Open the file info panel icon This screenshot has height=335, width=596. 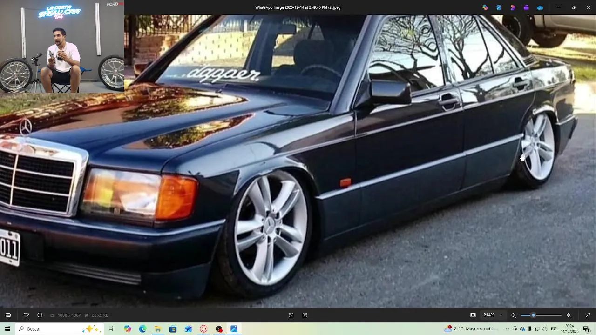[40, 315]
